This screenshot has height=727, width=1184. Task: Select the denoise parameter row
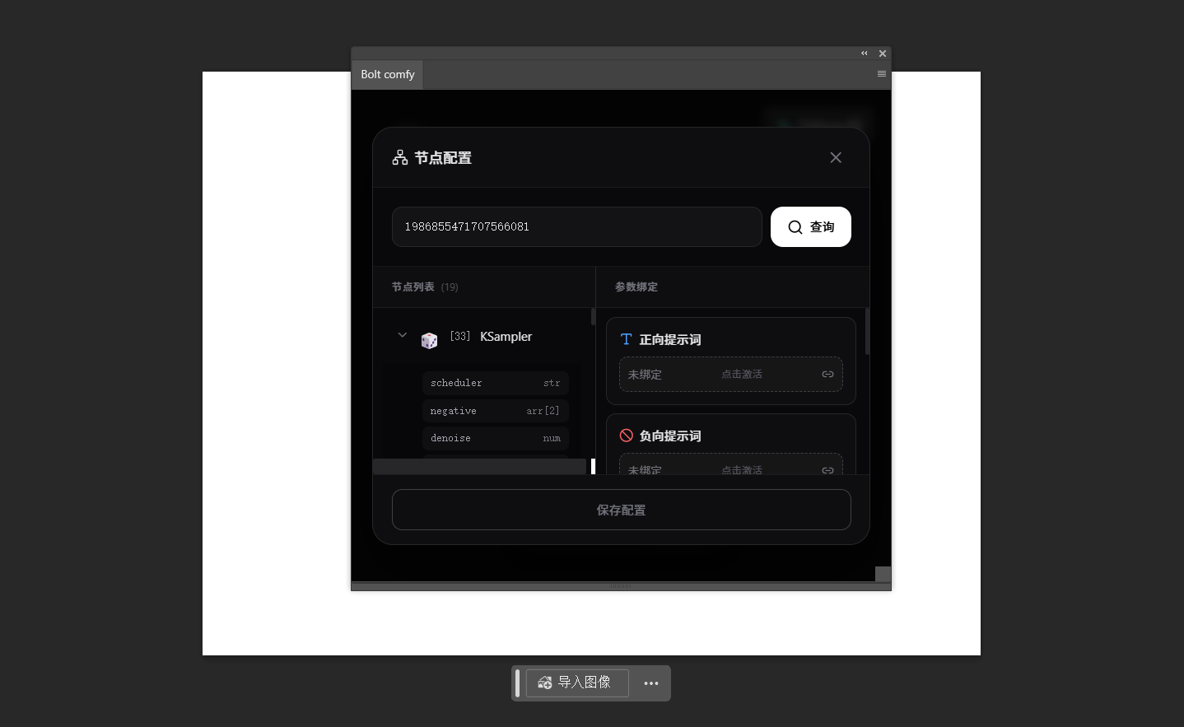495,438
